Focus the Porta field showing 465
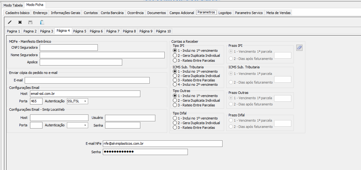The height and width of the screenshot is (170, 361). click(36, 101)
